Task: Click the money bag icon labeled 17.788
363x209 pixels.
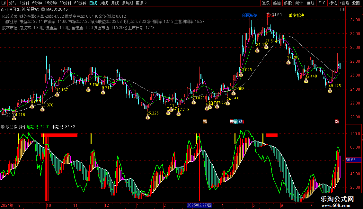Action: (x=88, y=90)
